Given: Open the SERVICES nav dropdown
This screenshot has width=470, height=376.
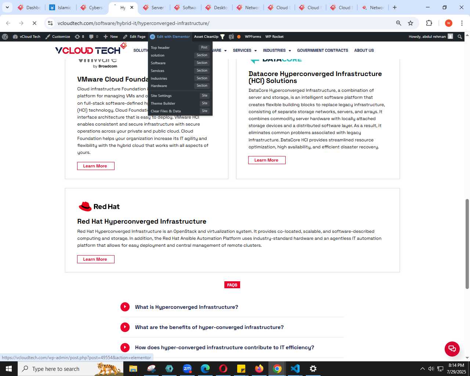Looking at the screenshot, I should click(x=245, y=50).
